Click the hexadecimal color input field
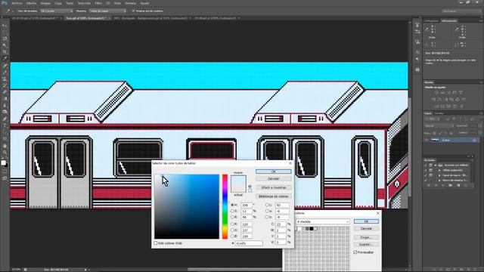 [x=249, y=243]
